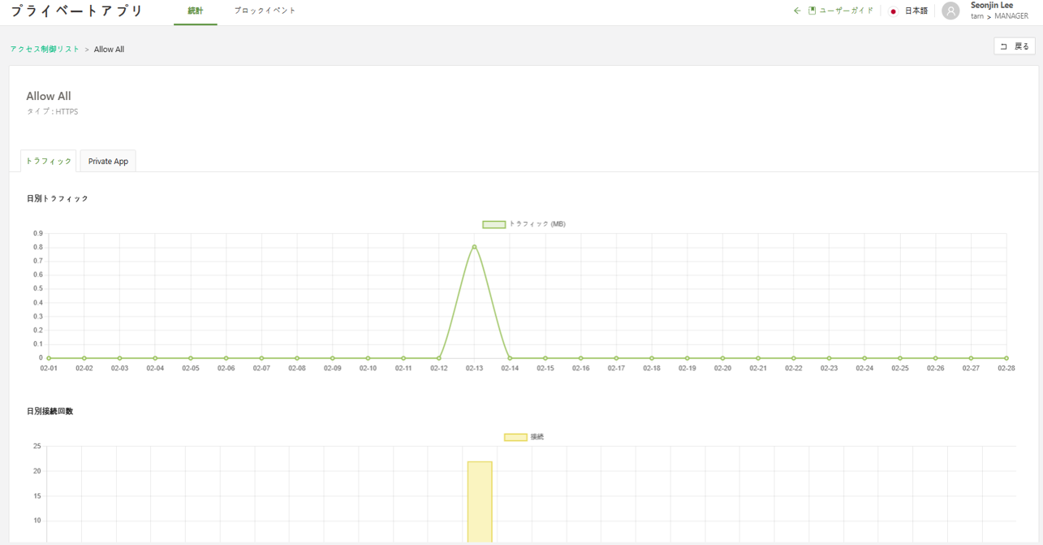Click the return icon in 戻る button
The height and width of the screenshot is (545, 1043).
pyautogui.click(x=1004, y=47)
